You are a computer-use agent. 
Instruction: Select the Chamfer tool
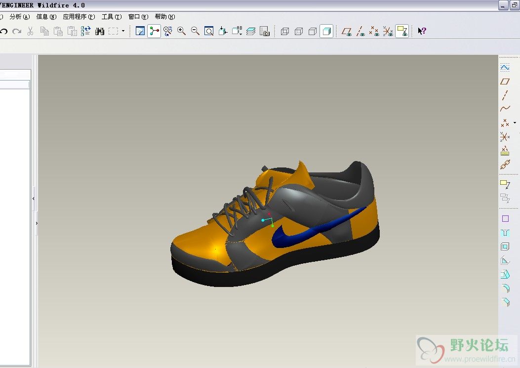505,302
